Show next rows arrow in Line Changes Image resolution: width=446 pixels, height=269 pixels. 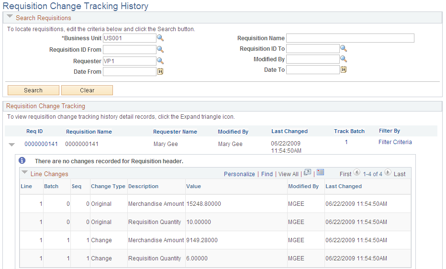(388, 172)
